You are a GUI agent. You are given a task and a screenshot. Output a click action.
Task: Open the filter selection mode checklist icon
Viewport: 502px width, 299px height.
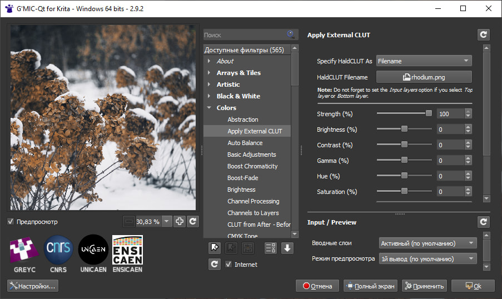[x=270, y=248]
